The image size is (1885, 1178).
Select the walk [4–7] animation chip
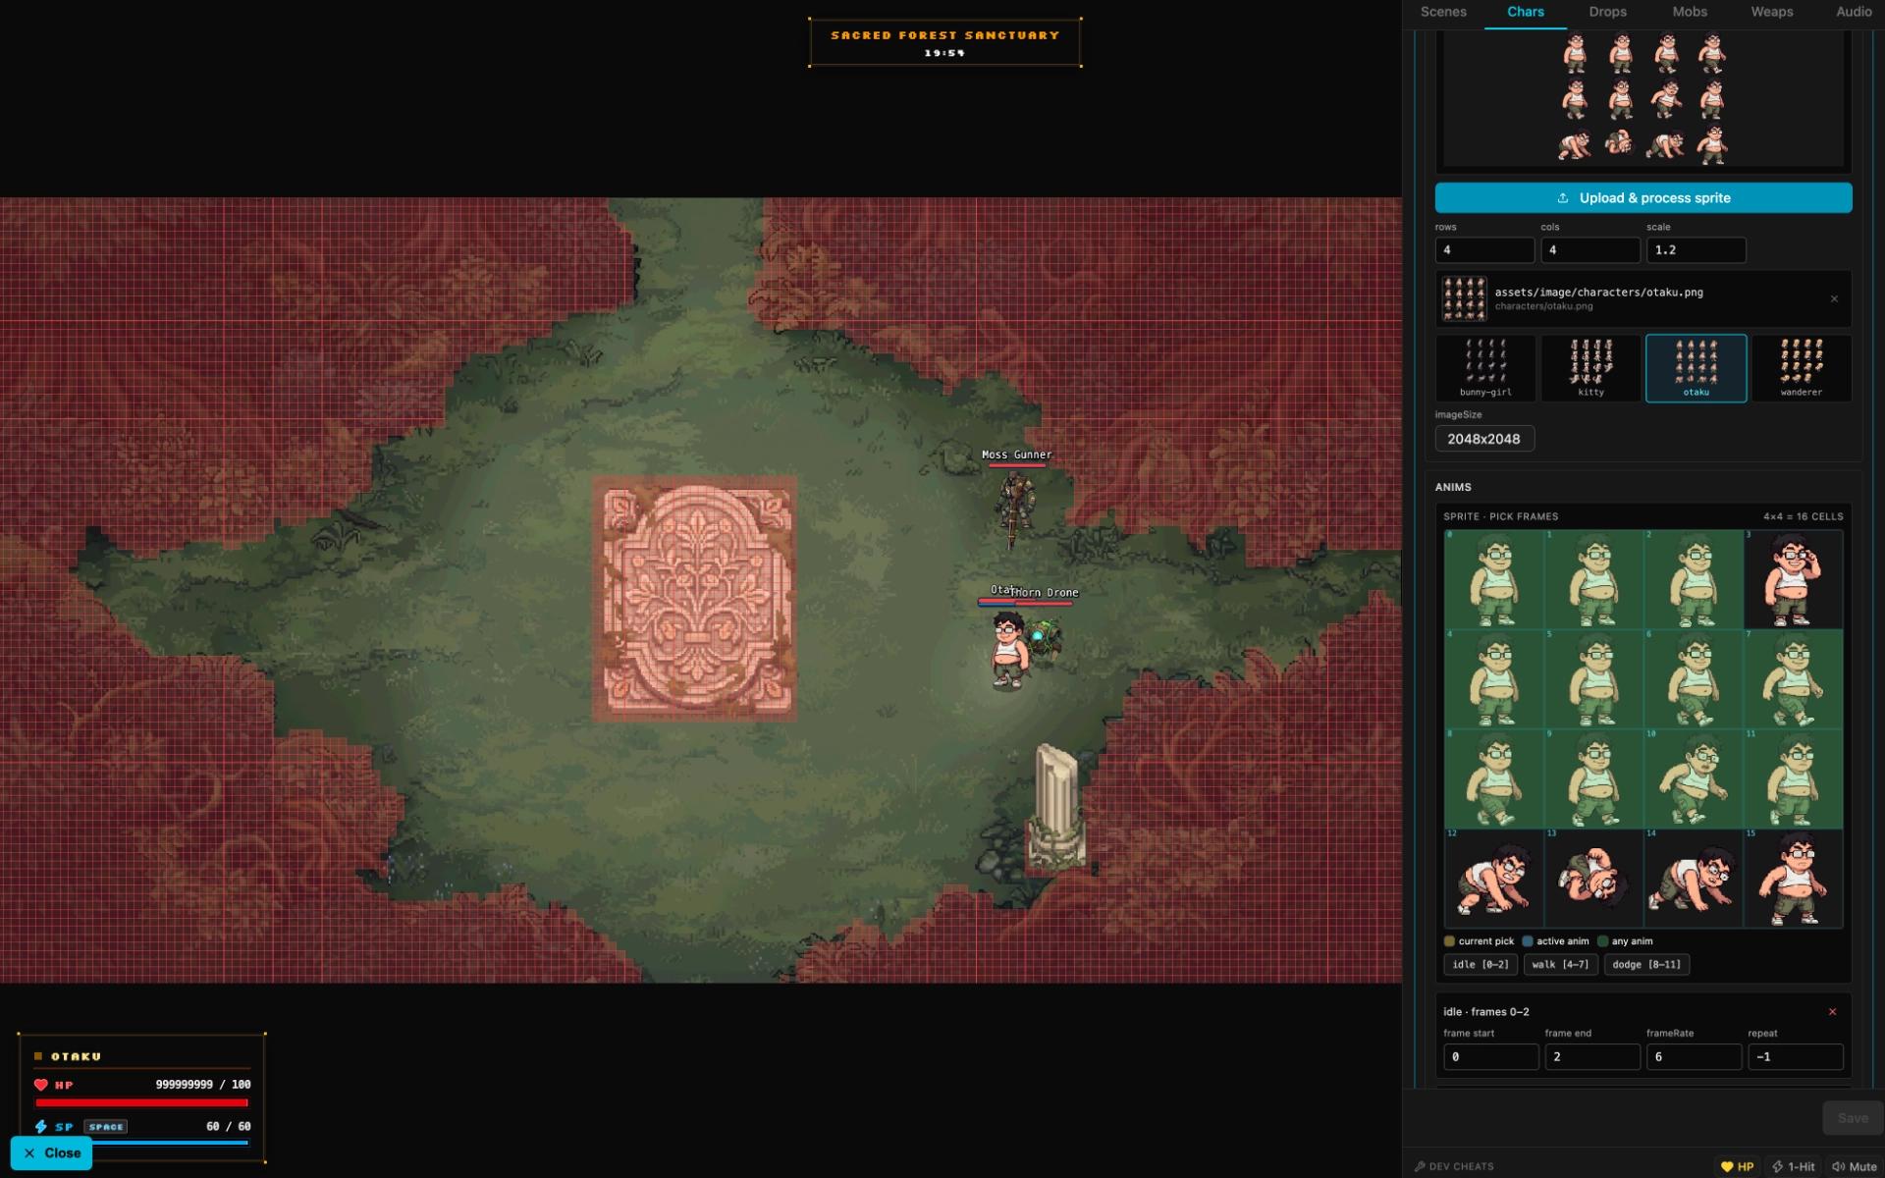(1560, 964)
